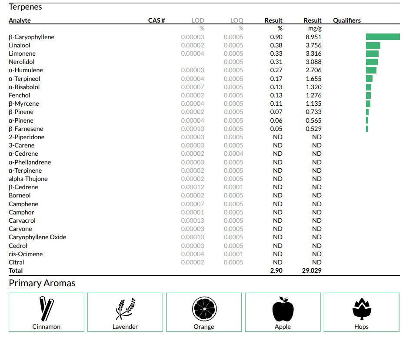Click the CAS # column header

click(156, 20)
